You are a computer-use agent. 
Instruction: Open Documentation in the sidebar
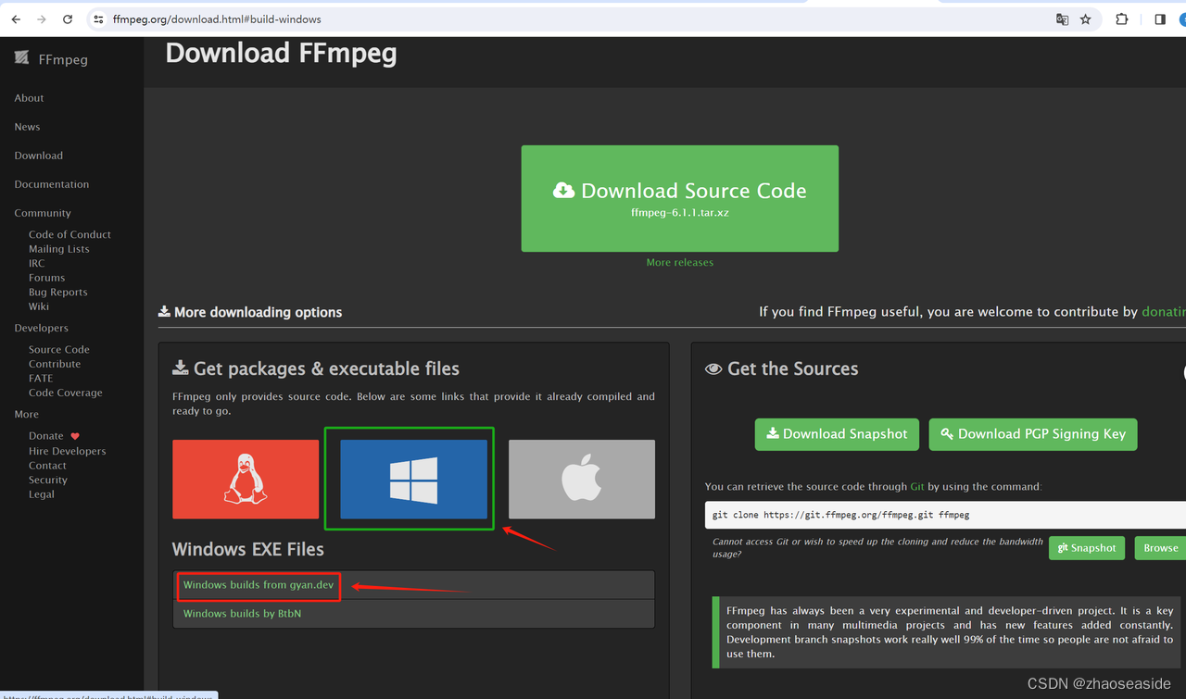52,184
